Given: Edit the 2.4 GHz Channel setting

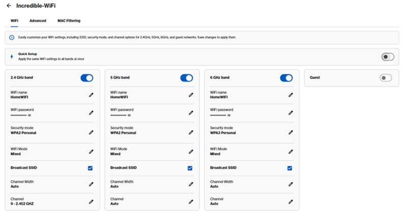Looking at the screenshot, I should point(91,201).
